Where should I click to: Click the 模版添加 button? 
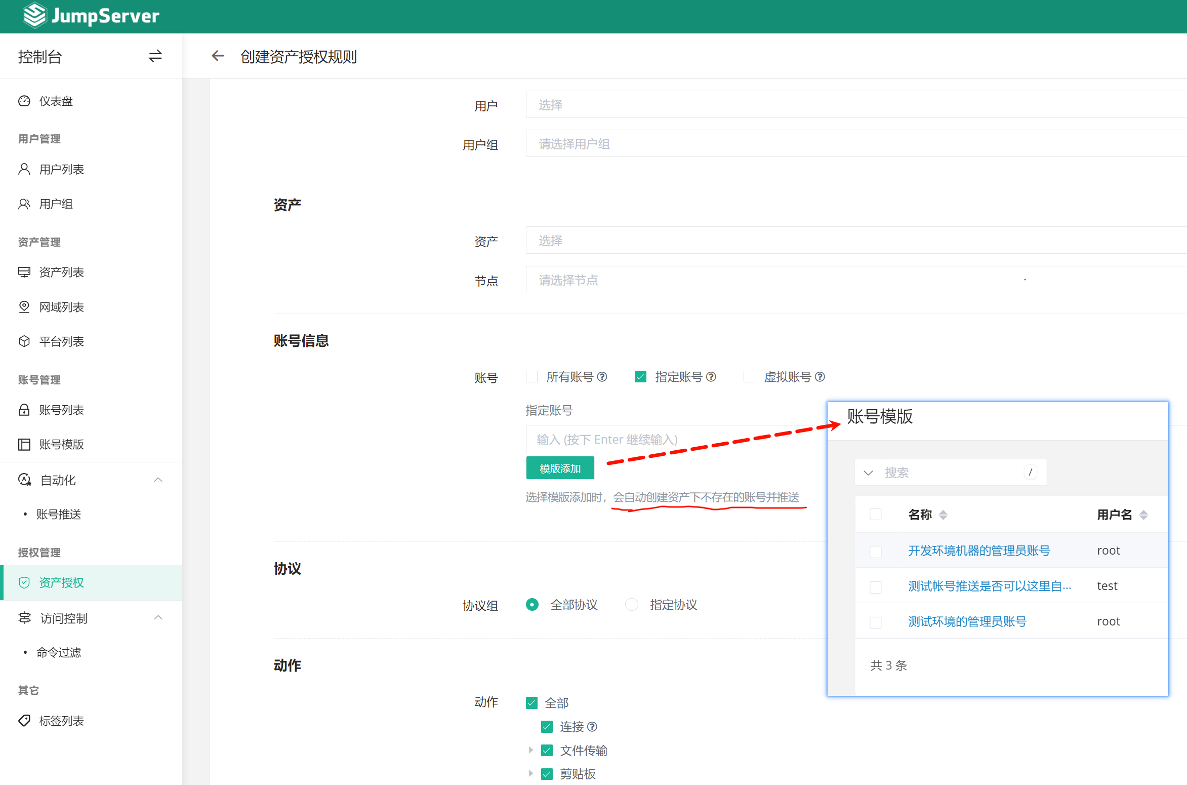point(560,468)
